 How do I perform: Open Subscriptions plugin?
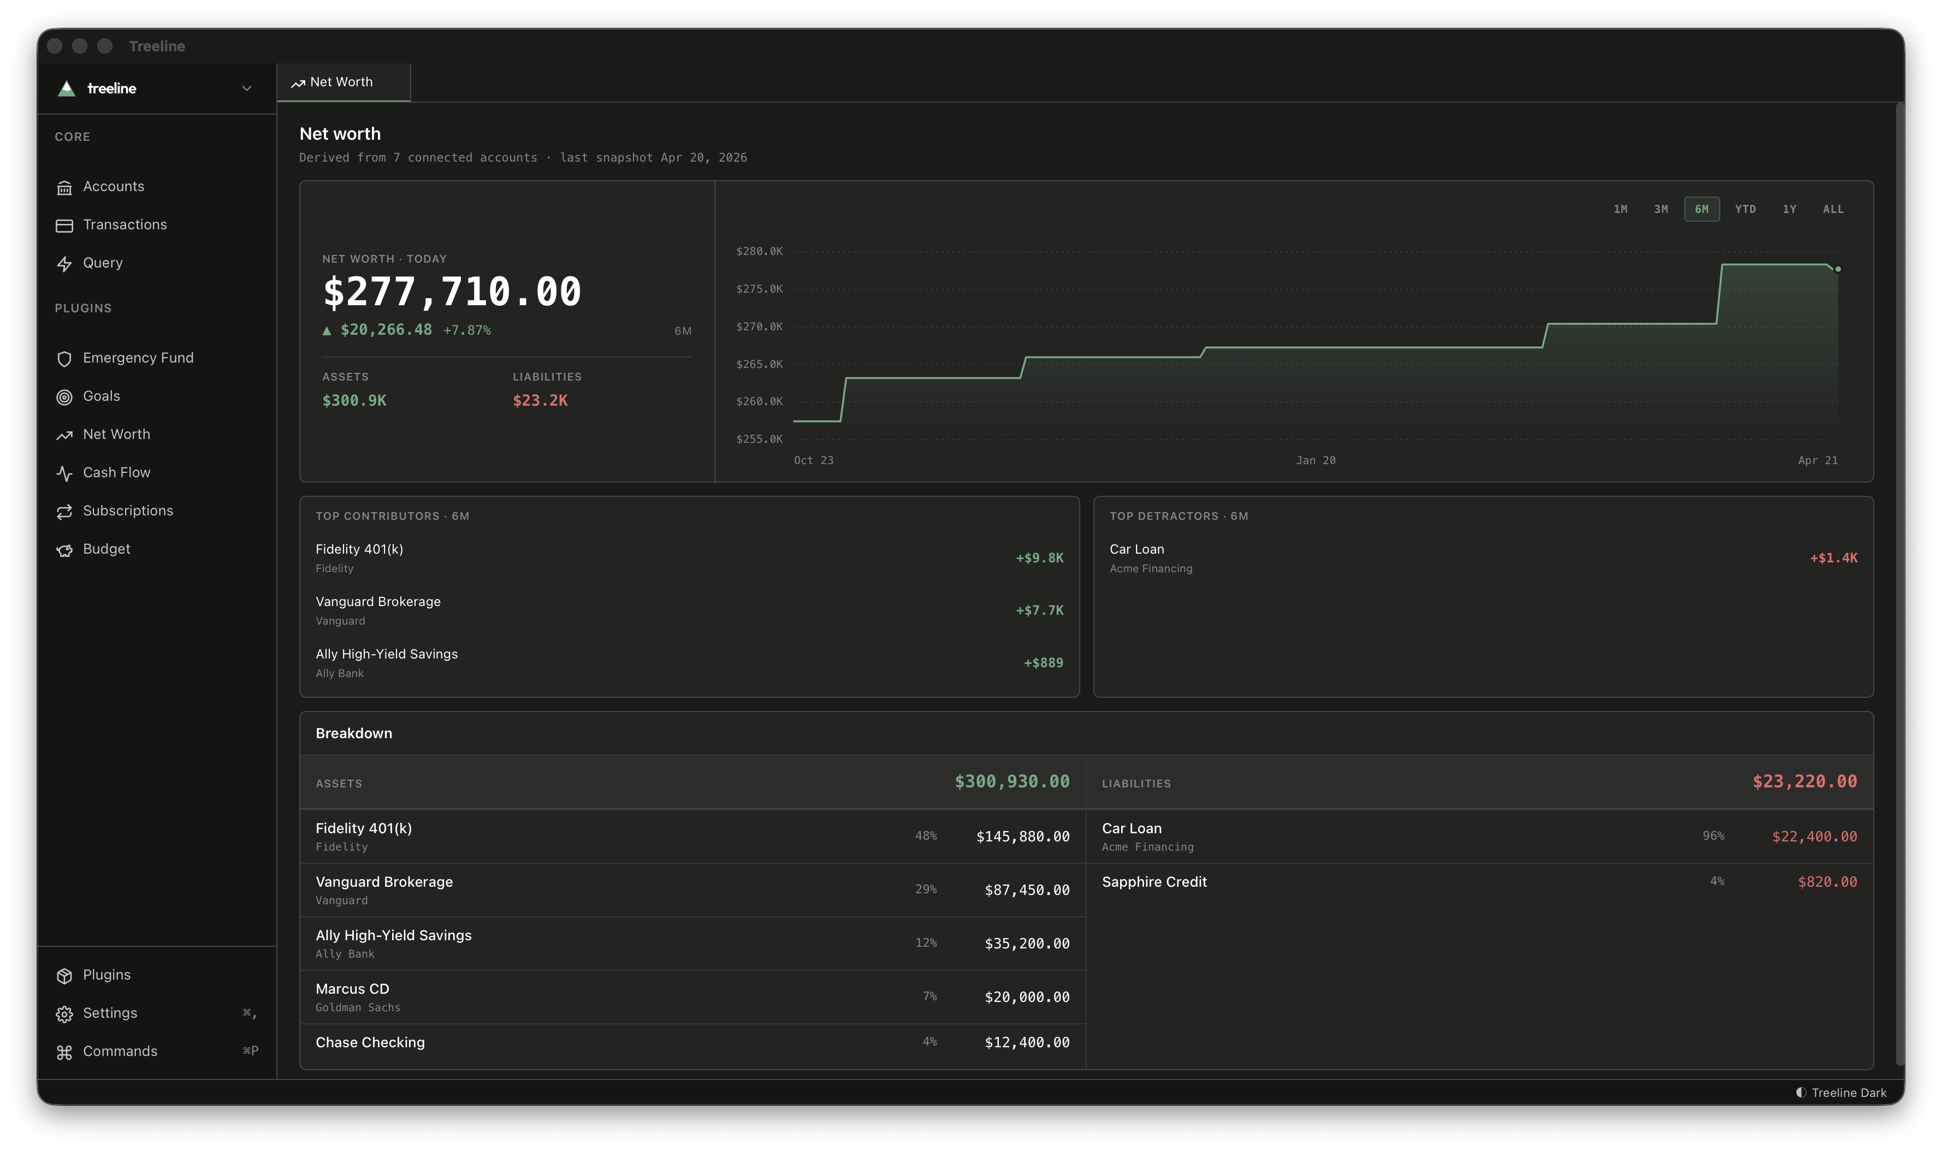click(157, 511)
